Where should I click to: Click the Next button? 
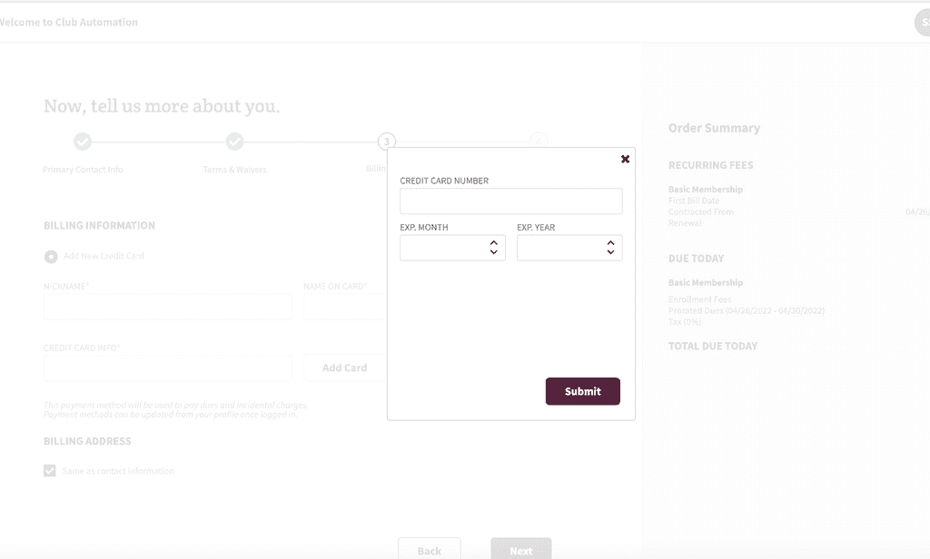[x=521, y=549]
